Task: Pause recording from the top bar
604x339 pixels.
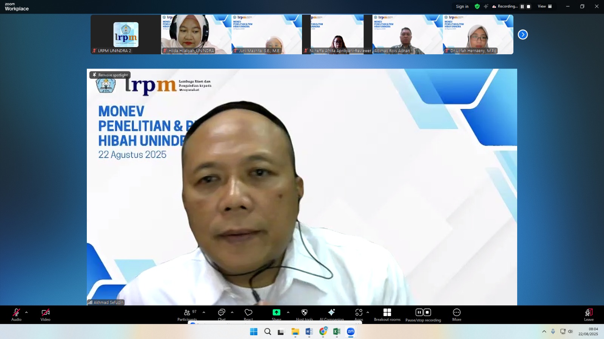Action: point(522,6)
